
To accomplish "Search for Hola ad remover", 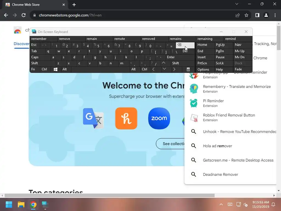I will pyautogui.click(x=231, y=146).
